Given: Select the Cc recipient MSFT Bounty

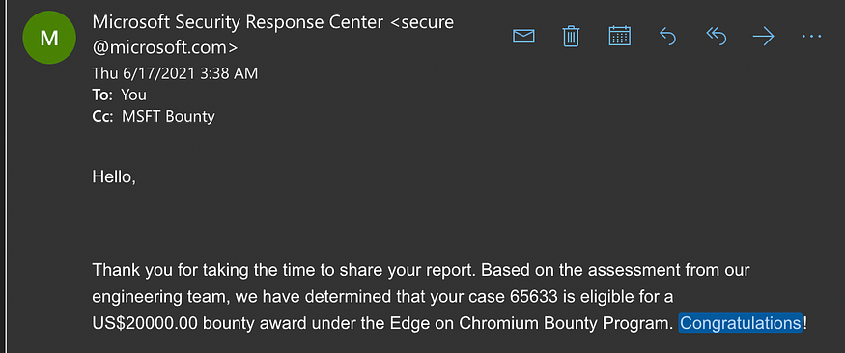Looking at the screenshot, I should coord(168,117).
